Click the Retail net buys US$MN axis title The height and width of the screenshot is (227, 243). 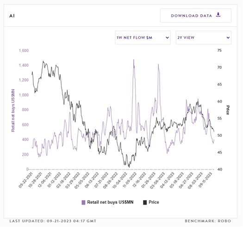click(13, 110)
